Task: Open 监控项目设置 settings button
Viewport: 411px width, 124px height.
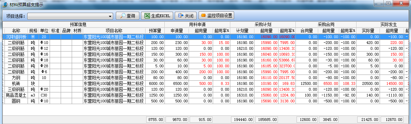Action: pos(216,16)
